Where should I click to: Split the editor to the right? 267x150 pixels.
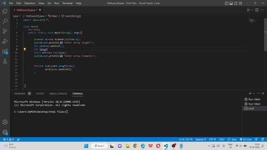[x=257, y=10]
